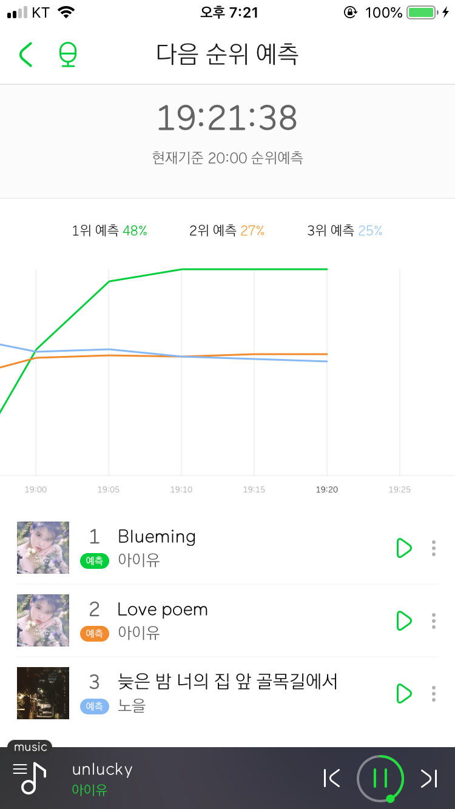Select the 19:20 time marker on chart
The image size is (455, 809).
tap(327, 489)
